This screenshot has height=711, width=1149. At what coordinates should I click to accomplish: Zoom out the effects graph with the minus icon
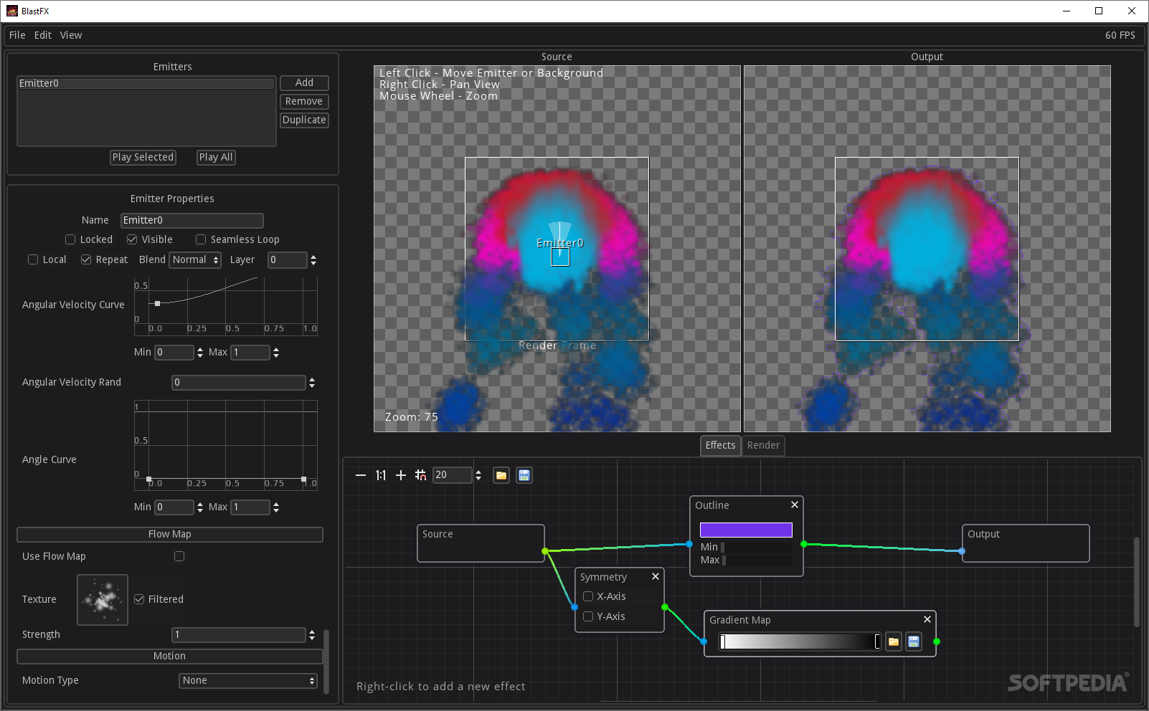pyautogui.click(x=361, y=475)
